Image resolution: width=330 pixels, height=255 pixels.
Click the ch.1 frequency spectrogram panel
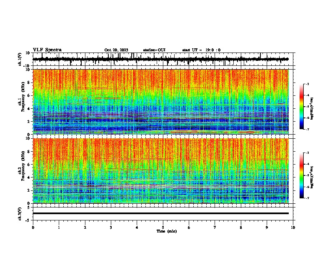(x=161, y=102)
